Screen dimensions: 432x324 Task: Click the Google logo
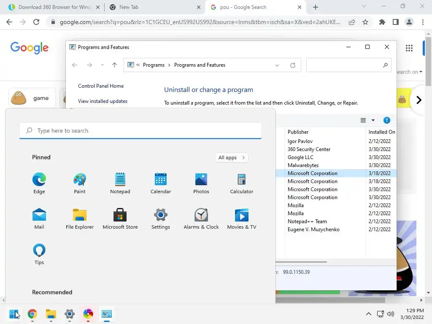pyautogui.click(x=29, y=48)
